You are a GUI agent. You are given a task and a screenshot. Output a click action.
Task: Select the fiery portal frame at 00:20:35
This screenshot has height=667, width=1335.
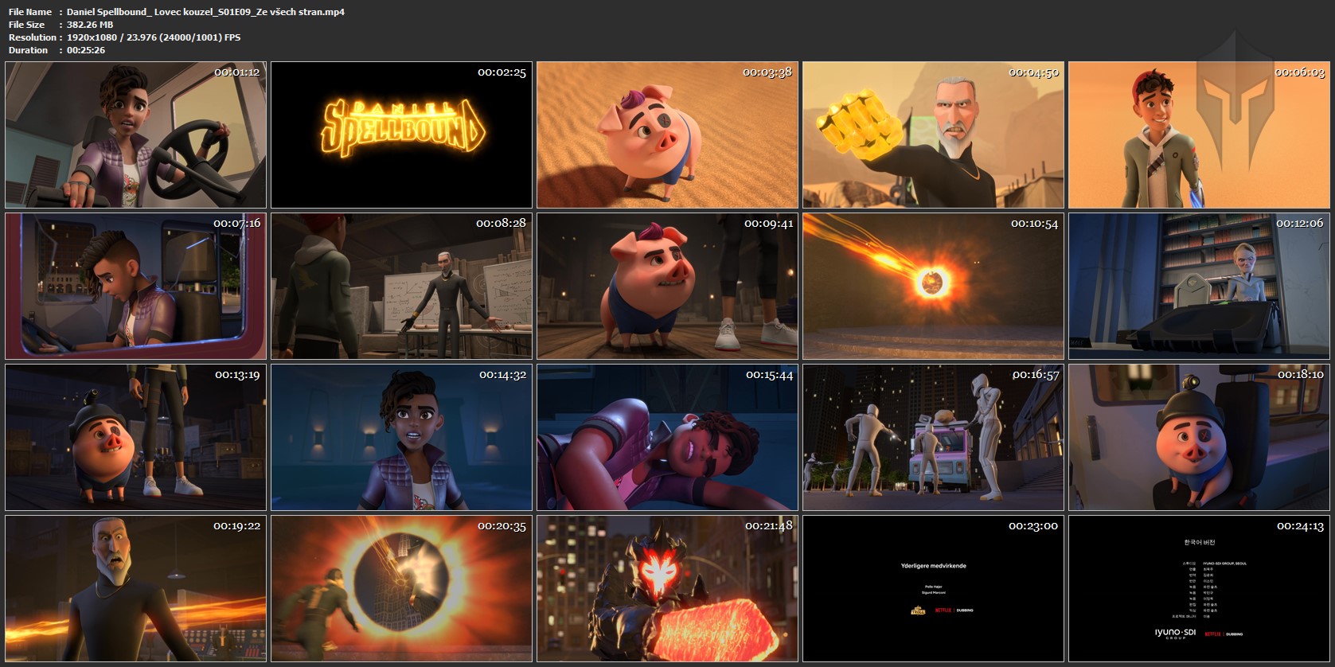coord(401,588)
